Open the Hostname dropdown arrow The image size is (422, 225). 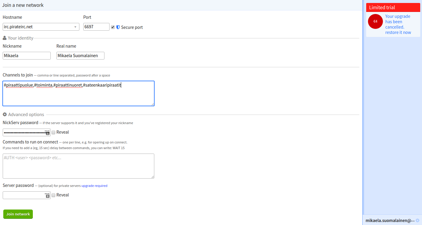(75, 27)
